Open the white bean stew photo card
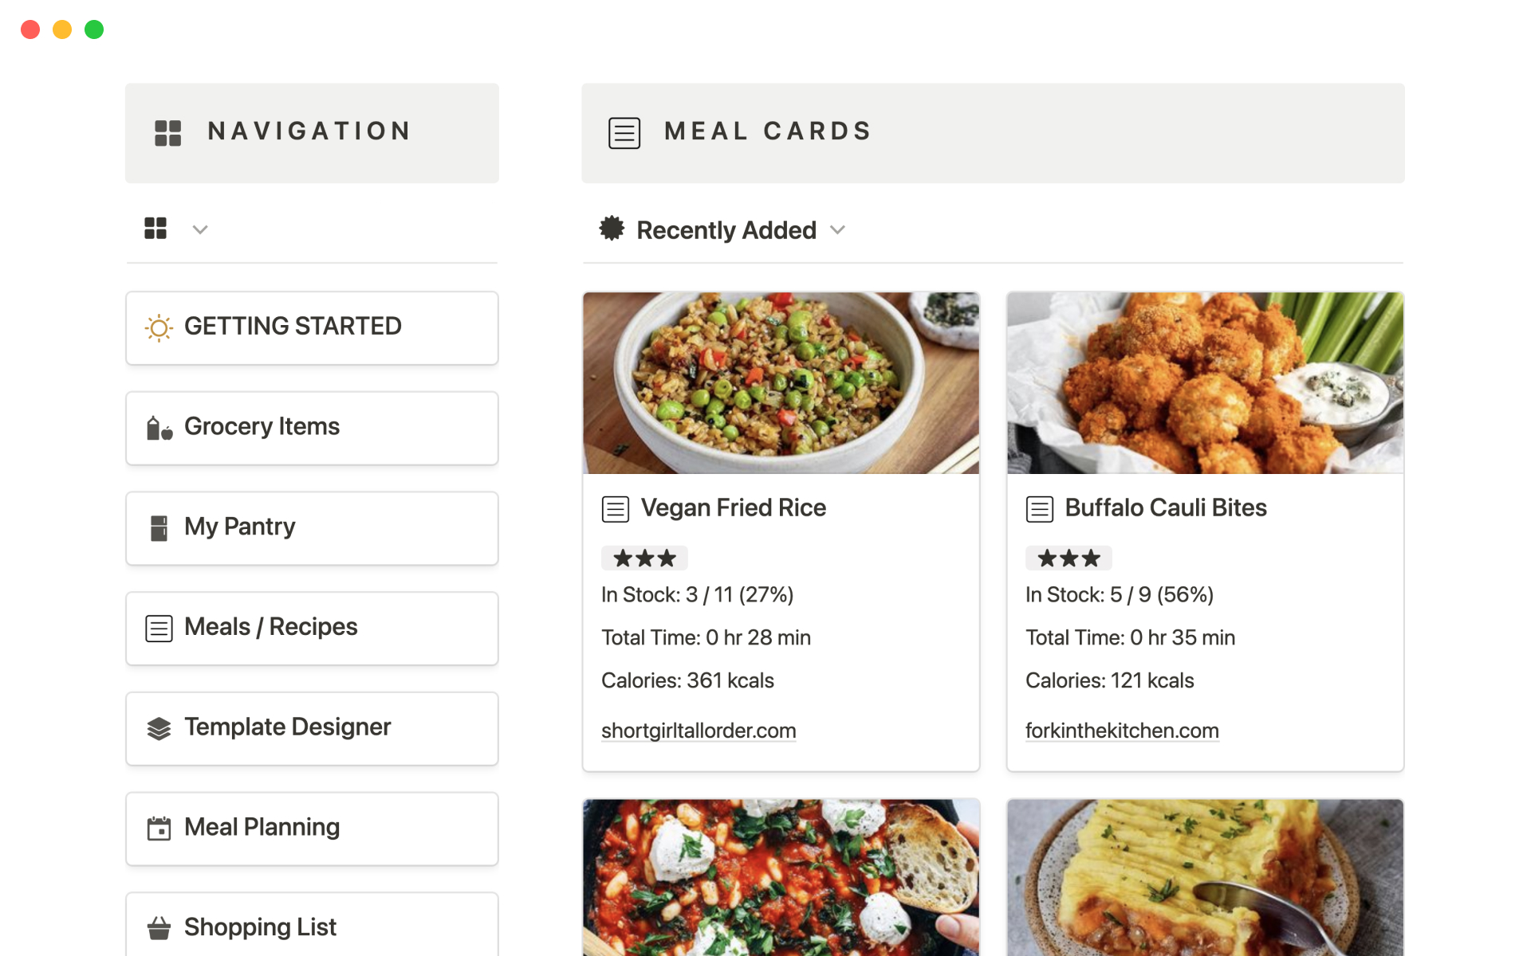1531x956 pixels. [x=781, y=876]
